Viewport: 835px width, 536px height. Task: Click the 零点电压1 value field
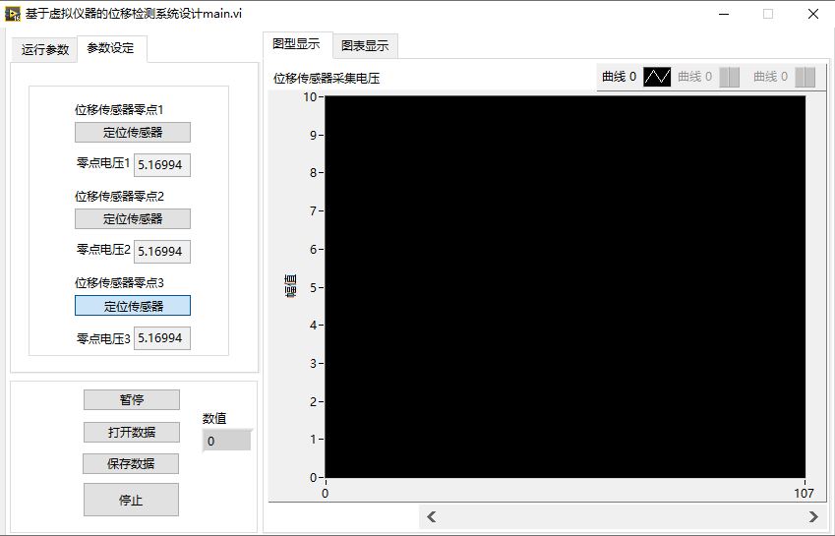click(162, 165)
